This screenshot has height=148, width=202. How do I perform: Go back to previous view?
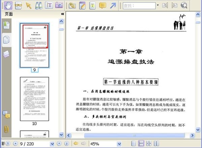pos(76,143)
